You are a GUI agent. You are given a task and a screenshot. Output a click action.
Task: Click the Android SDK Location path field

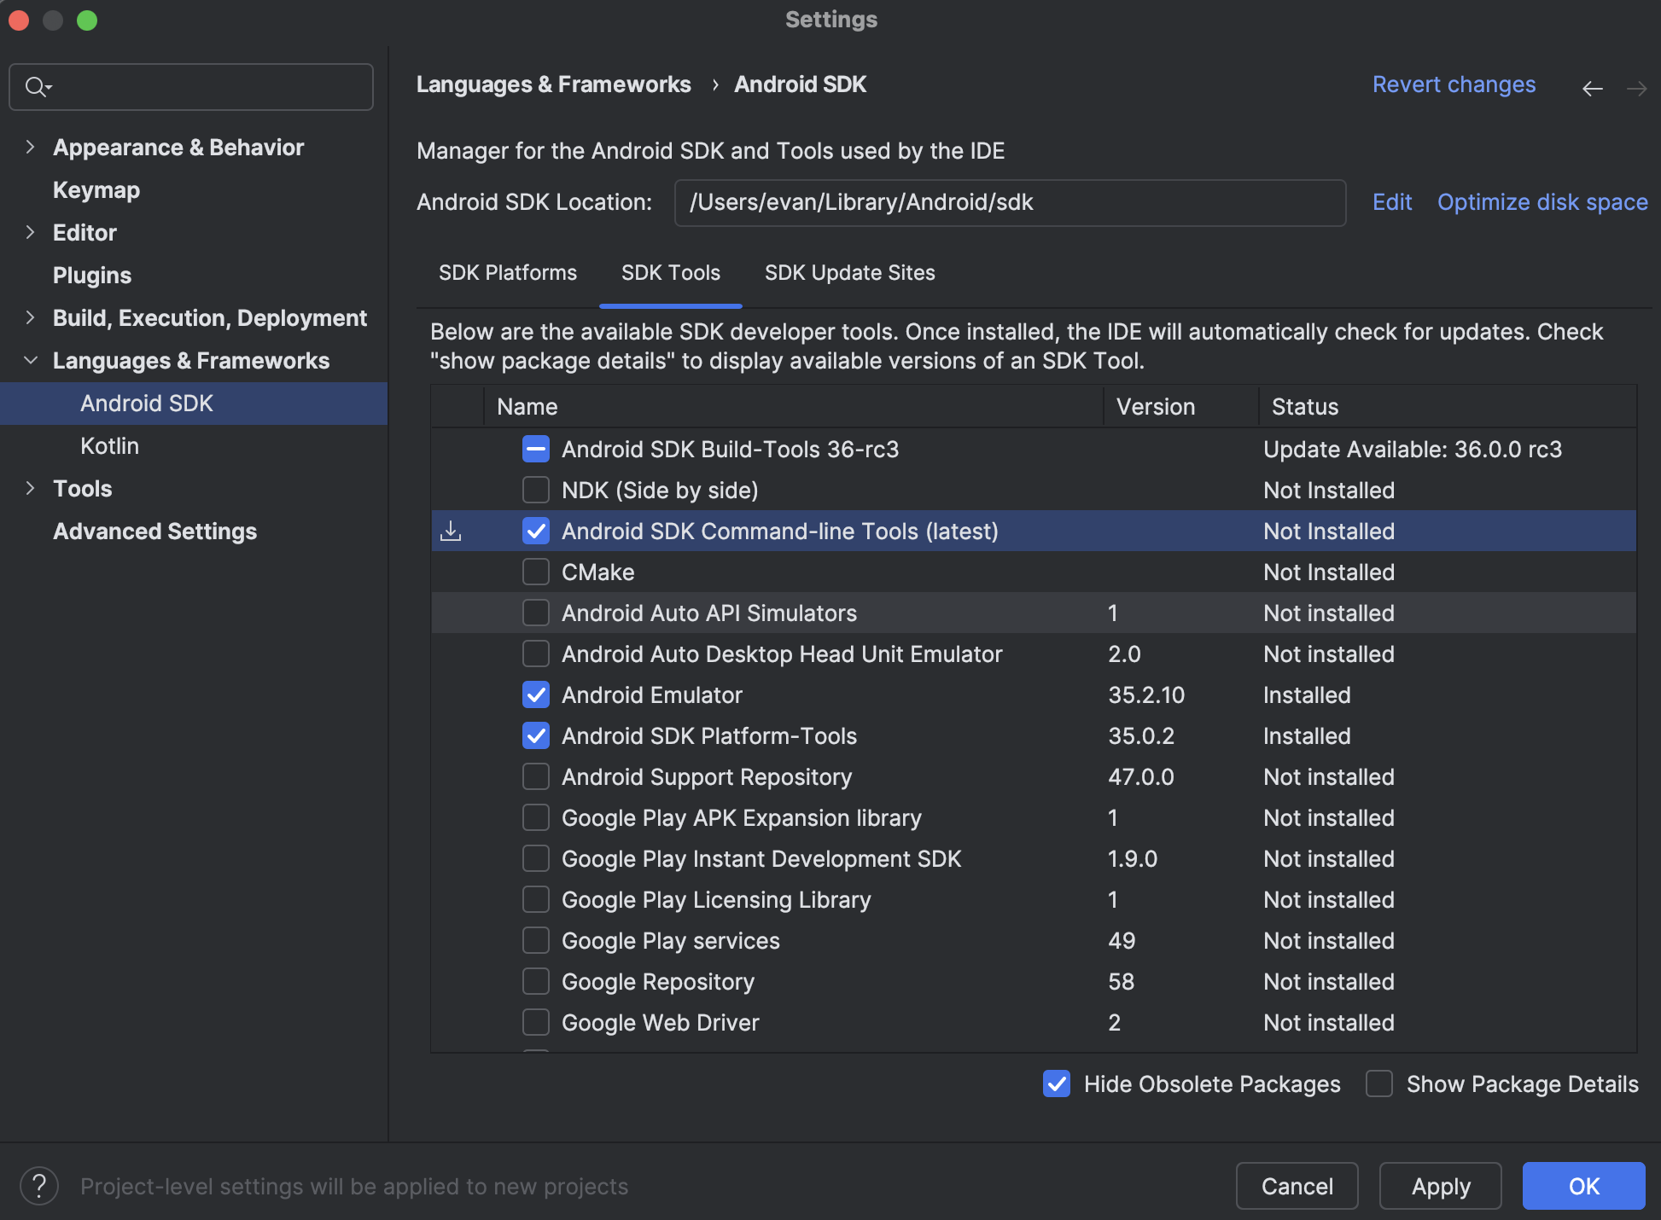(x=1010, y=203)
